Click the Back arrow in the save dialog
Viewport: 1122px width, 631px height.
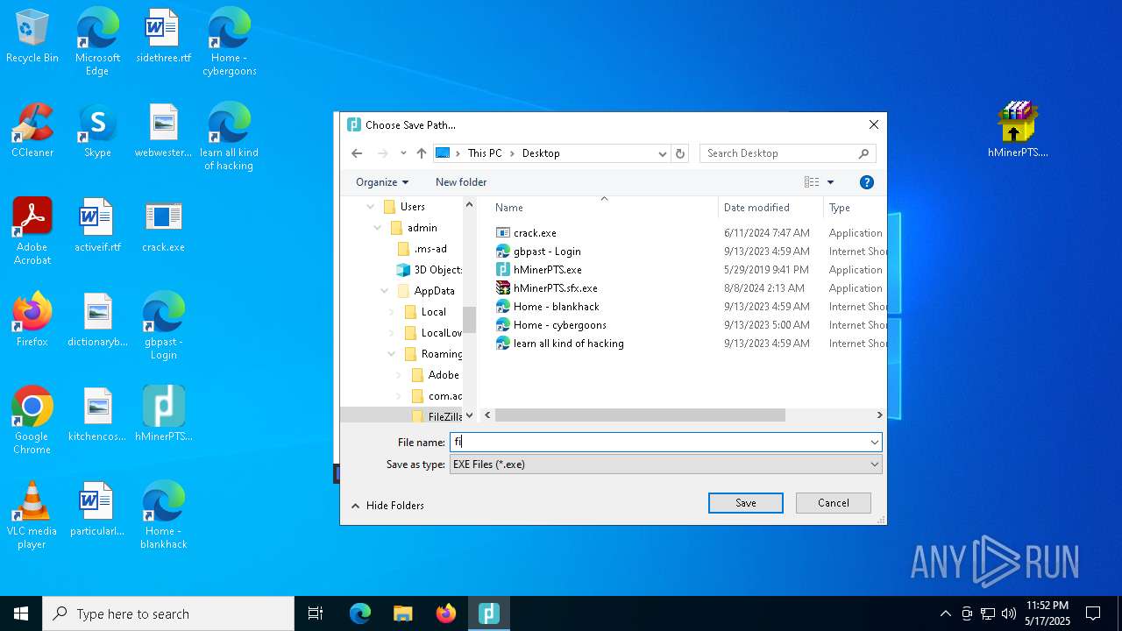coord(356,153)
